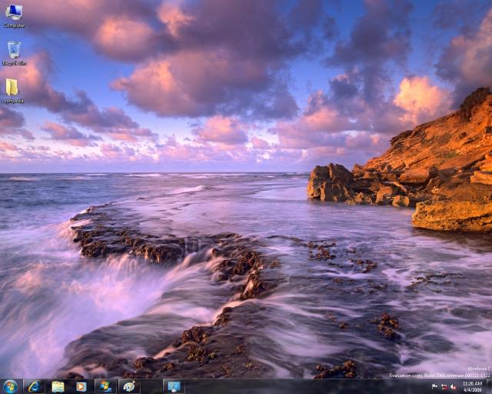The height and width of the screenshot is (394, 492).
Task: Click the network status tray icon
Action: coord(444,386)
